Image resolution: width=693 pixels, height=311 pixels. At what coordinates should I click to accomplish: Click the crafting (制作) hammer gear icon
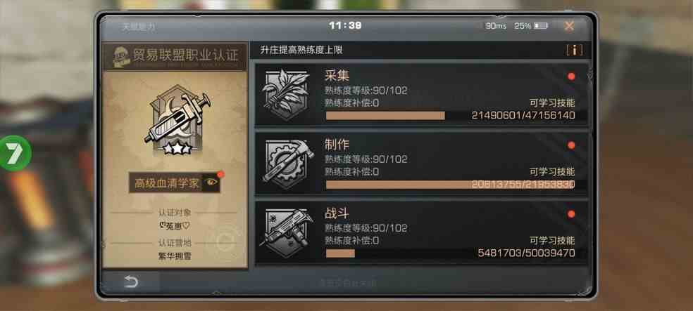287,164
